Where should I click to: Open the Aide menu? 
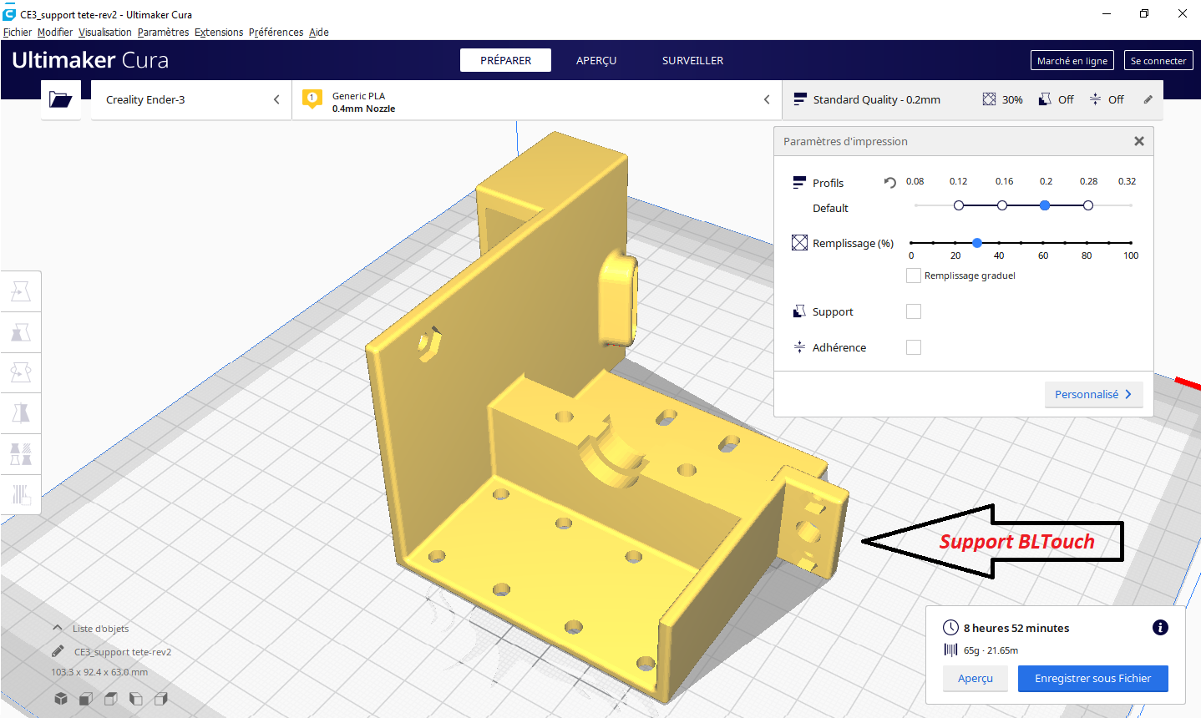319,33
